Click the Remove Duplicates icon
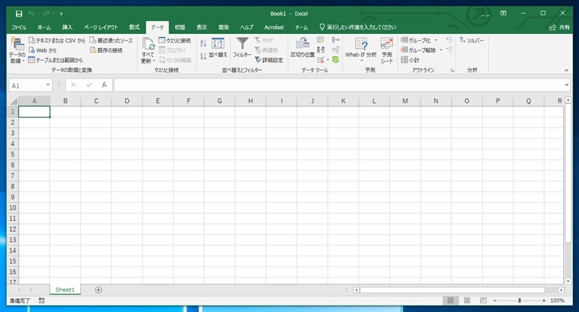 click(321, 50)
